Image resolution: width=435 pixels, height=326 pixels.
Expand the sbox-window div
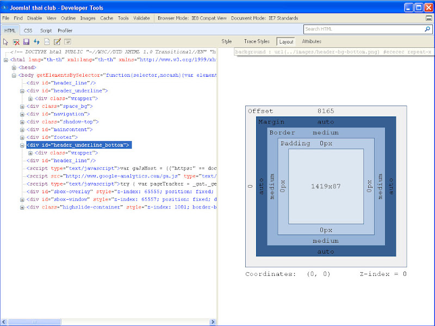(22, 200)
